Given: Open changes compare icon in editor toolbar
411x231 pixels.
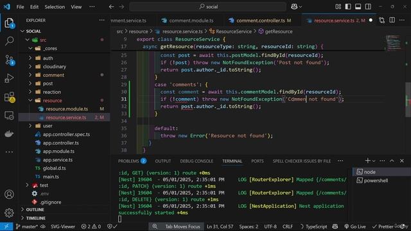Looking at the screenshot, I should (x=382, y=20).
